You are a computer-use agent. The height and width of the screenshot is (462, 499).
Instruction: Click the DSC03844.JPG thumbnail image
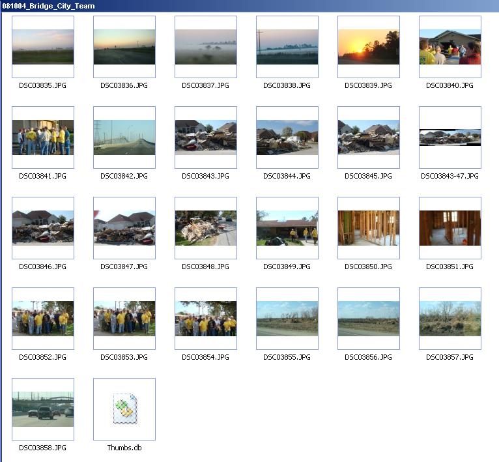(287, 137)
